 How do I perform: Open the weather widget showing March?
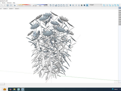tap(115, 89)
